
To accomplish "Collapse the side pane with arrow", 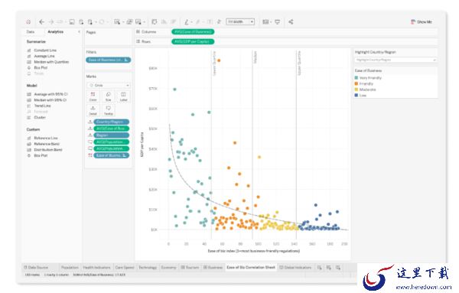I will 79,31.
